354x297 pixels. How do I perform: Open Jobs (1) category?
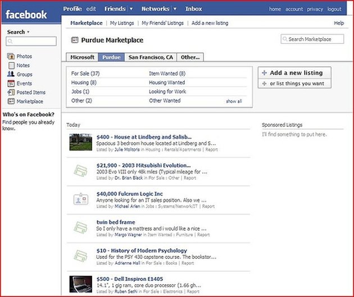[x=80, y=92]
